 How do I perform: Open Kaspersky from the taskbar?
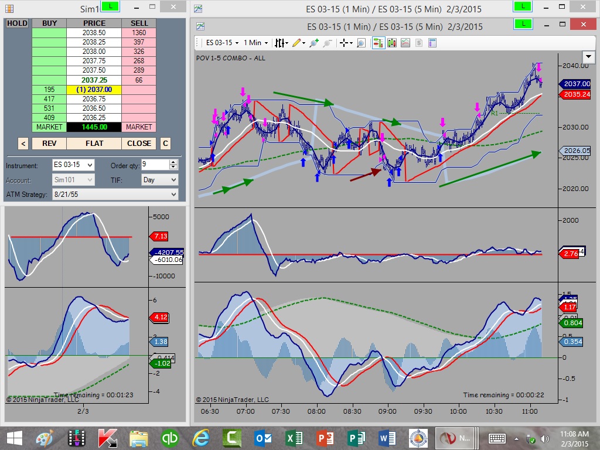(108, 438)
